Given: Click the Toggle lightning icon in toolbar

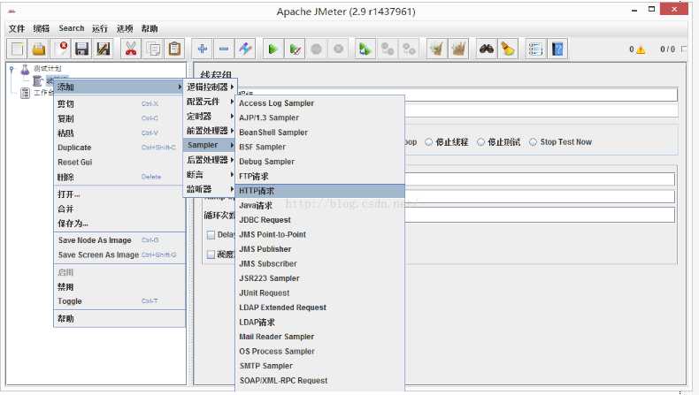Looking at the screenshot, I should coord(245,49).
